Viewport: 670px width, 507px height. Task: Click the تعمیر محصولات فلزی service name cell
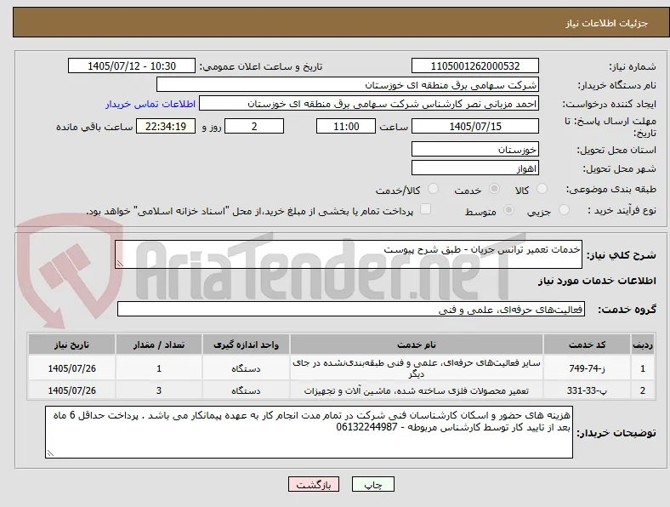pos(417,390)
